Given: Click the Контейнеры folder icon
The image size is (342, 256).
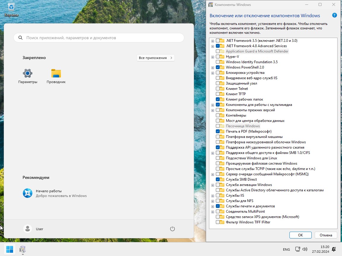Looking at the screenshot, I should [x=222, y=115].
